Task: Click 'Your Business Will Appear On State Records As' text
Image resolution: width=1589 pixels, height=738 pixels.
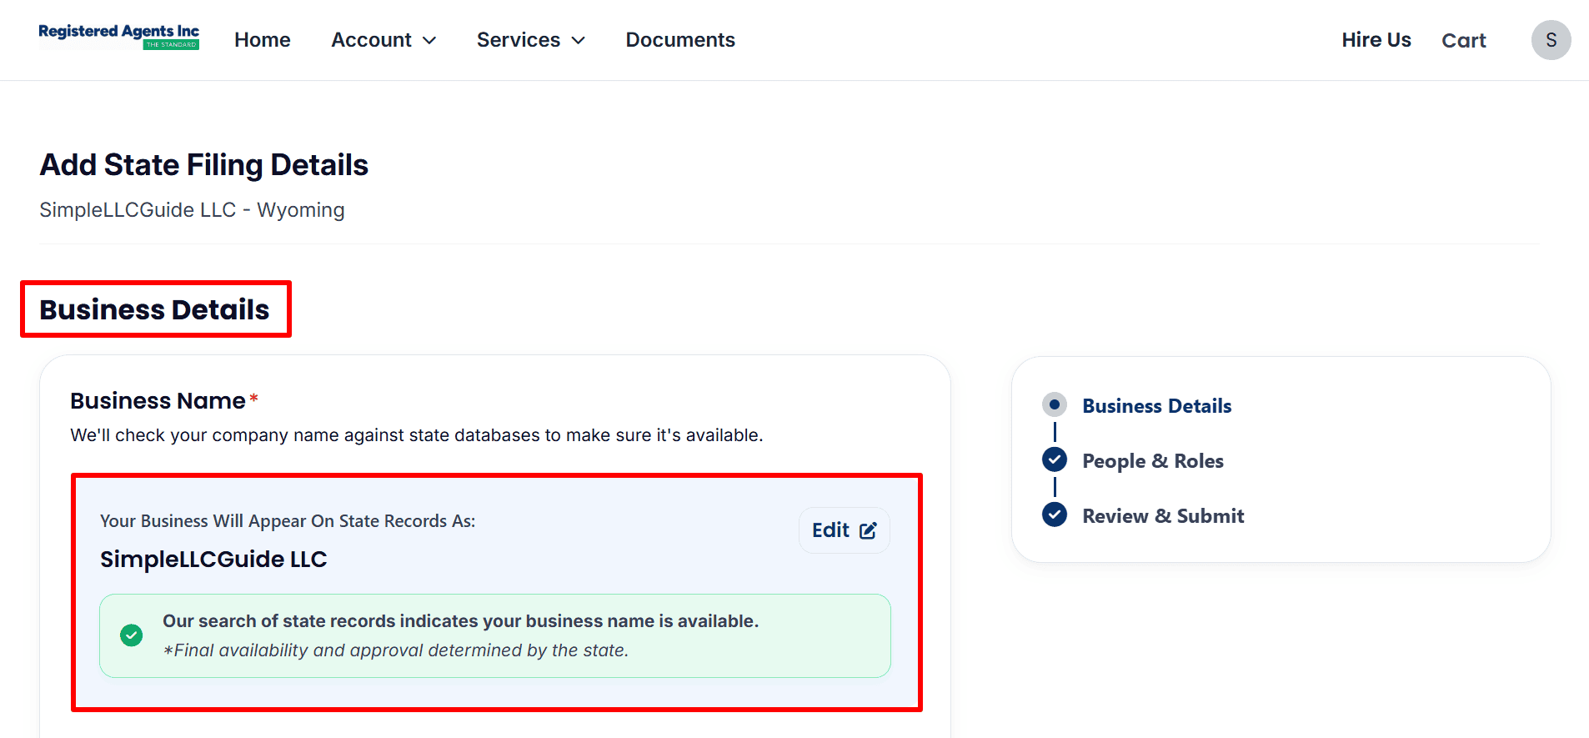Action: [288, 521]
